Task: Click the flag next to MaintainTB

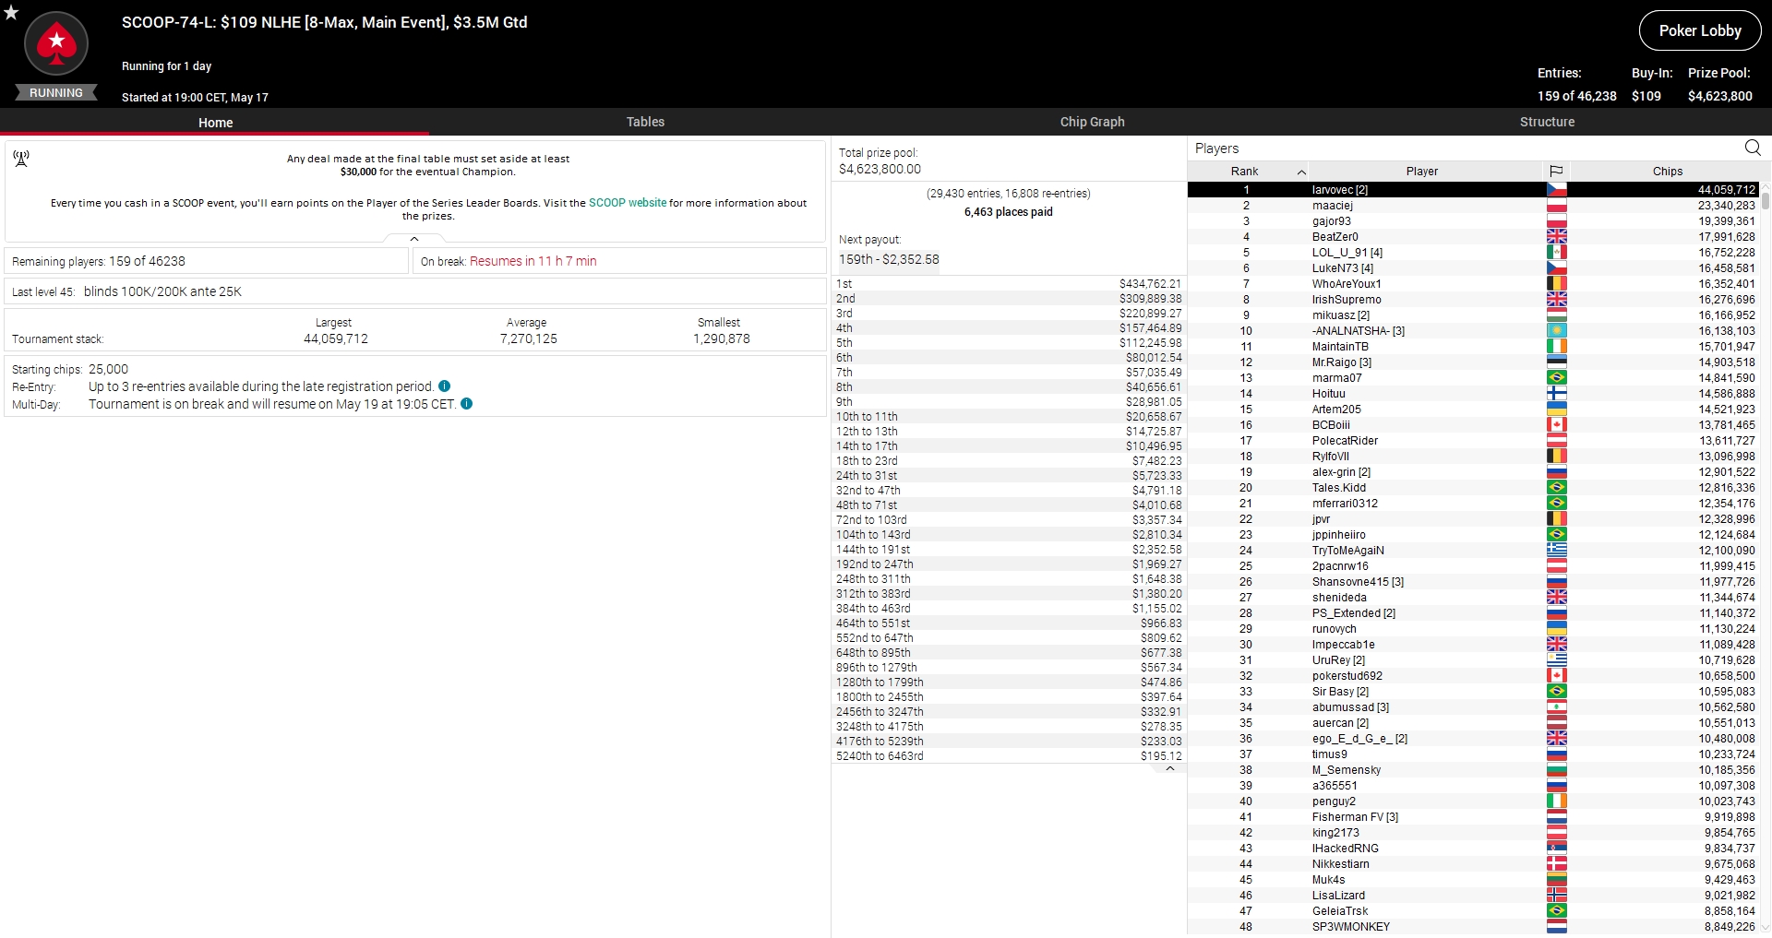Action: coord(1557,347)
